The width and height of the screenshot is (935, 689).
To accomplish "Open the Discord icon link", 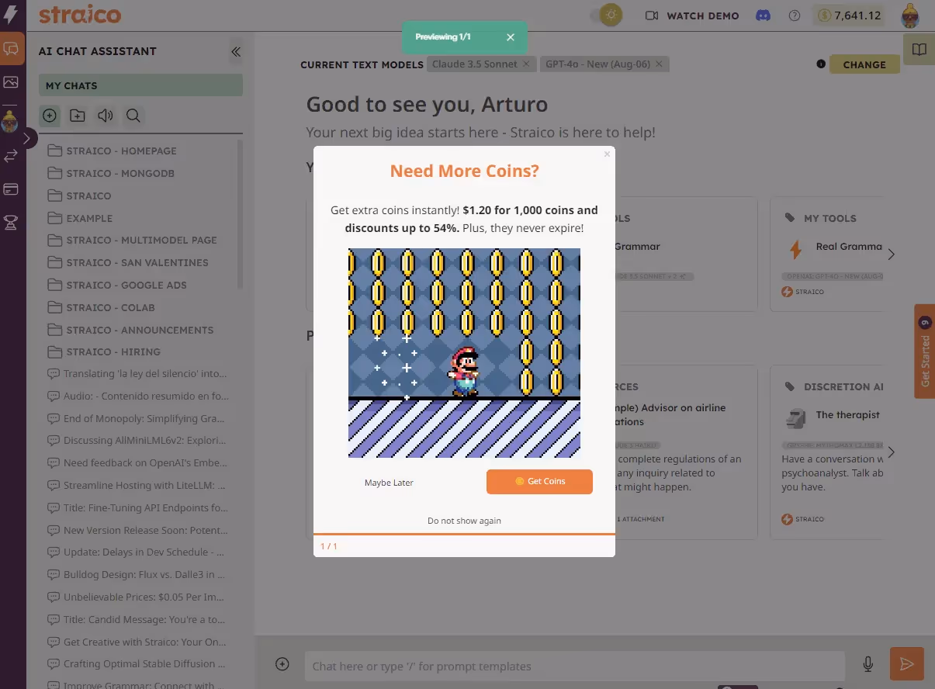I will [x=763, y=15].
